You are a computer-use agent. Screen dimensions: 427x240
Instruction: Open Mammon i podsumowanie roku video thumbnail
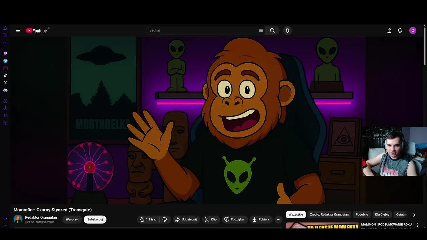(x=322, y=226)
